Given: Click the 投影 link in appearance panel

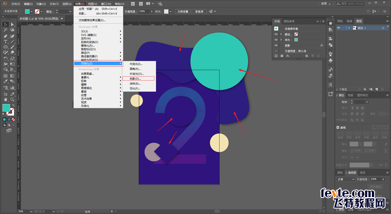Looking at the screenshot, I should tap(287, 46).
